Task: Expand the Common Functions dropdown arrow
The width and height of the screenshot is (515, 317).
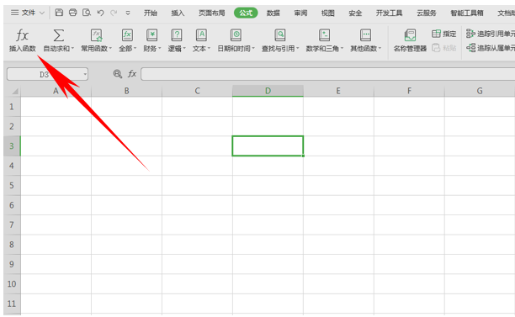Action: 110,49
